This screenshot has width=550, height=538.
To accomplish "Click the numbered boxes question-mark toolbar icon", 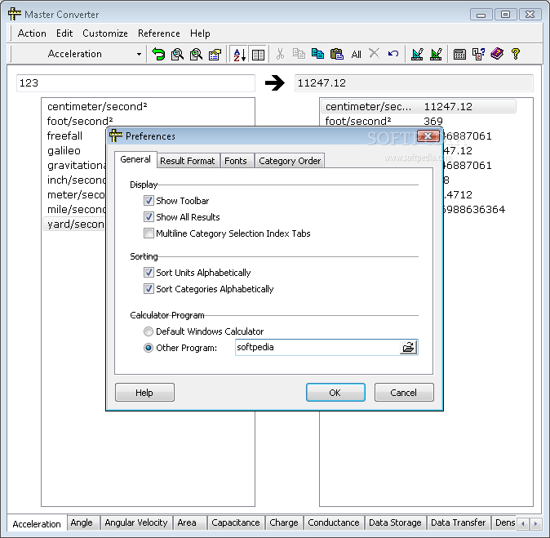I will point(478,54).
